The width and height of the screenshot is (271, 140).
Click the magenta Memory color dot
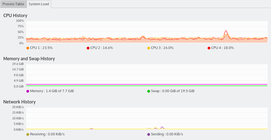click(28, 91)
